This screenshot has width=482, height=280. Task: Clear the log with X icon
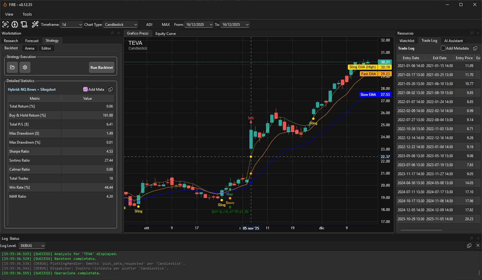(477, 245)
